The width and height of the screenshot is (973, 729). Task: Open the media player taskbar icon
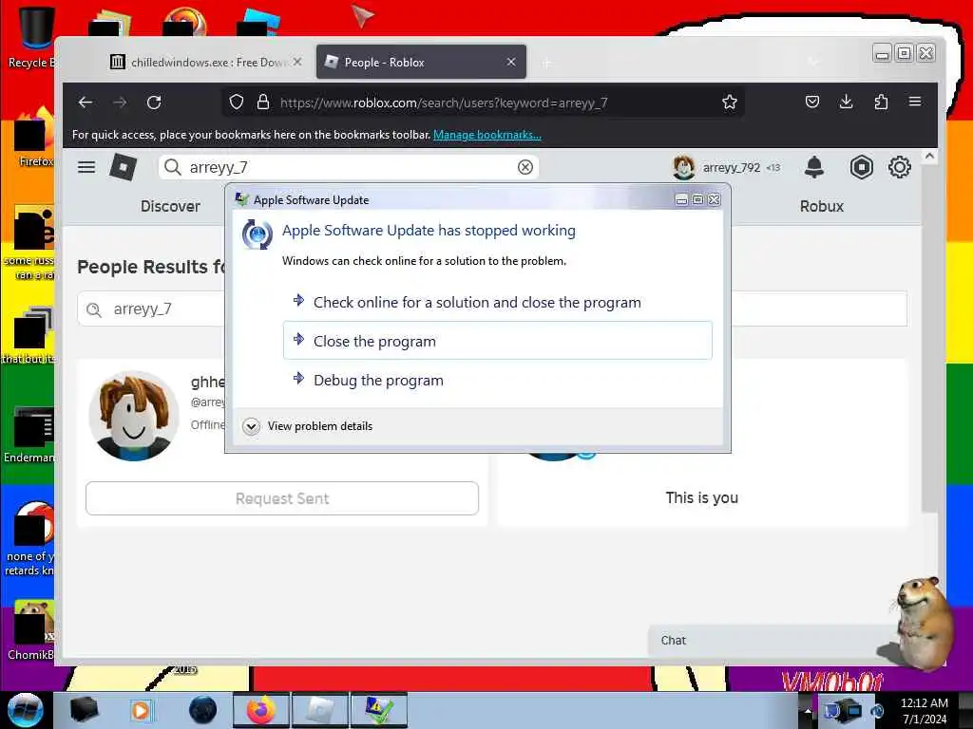(x=141, y=710)
